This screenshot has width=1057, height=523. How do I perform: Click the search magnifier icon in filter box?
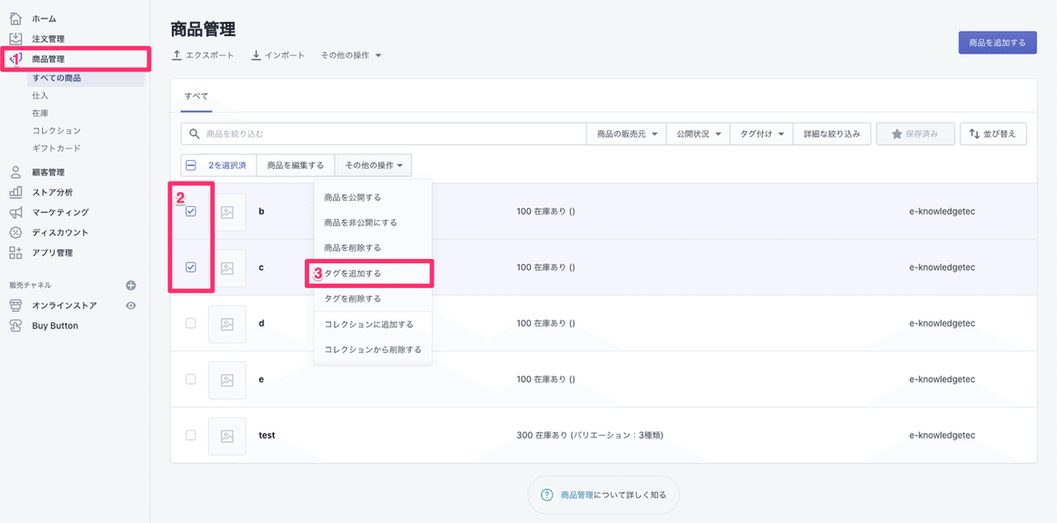(195, 134)
